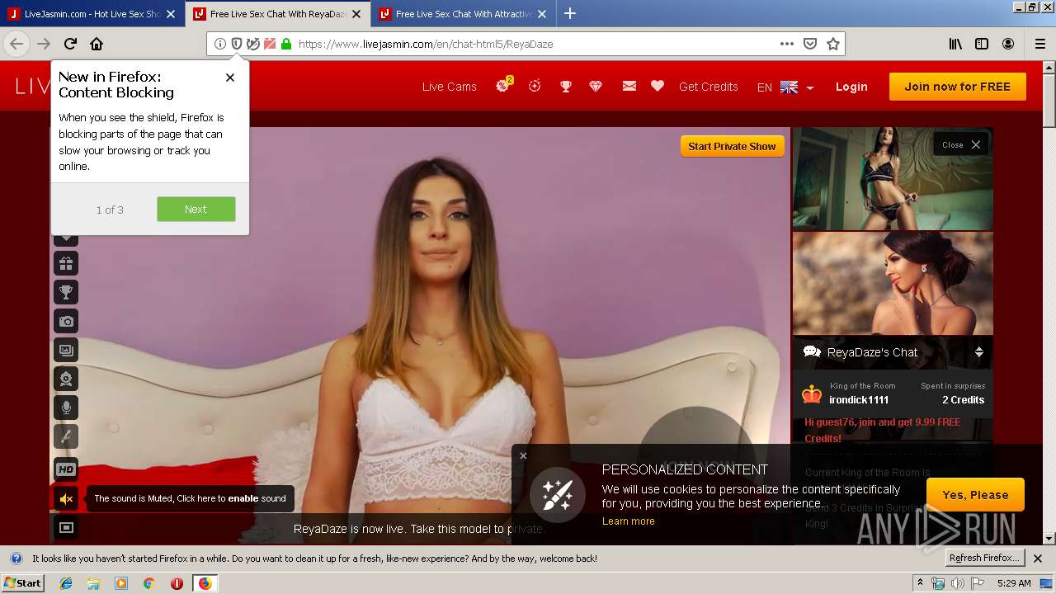The width and height of the screenshot is (1056, 594).
Task: Toggle HD video quality
Action: (66, 469)
